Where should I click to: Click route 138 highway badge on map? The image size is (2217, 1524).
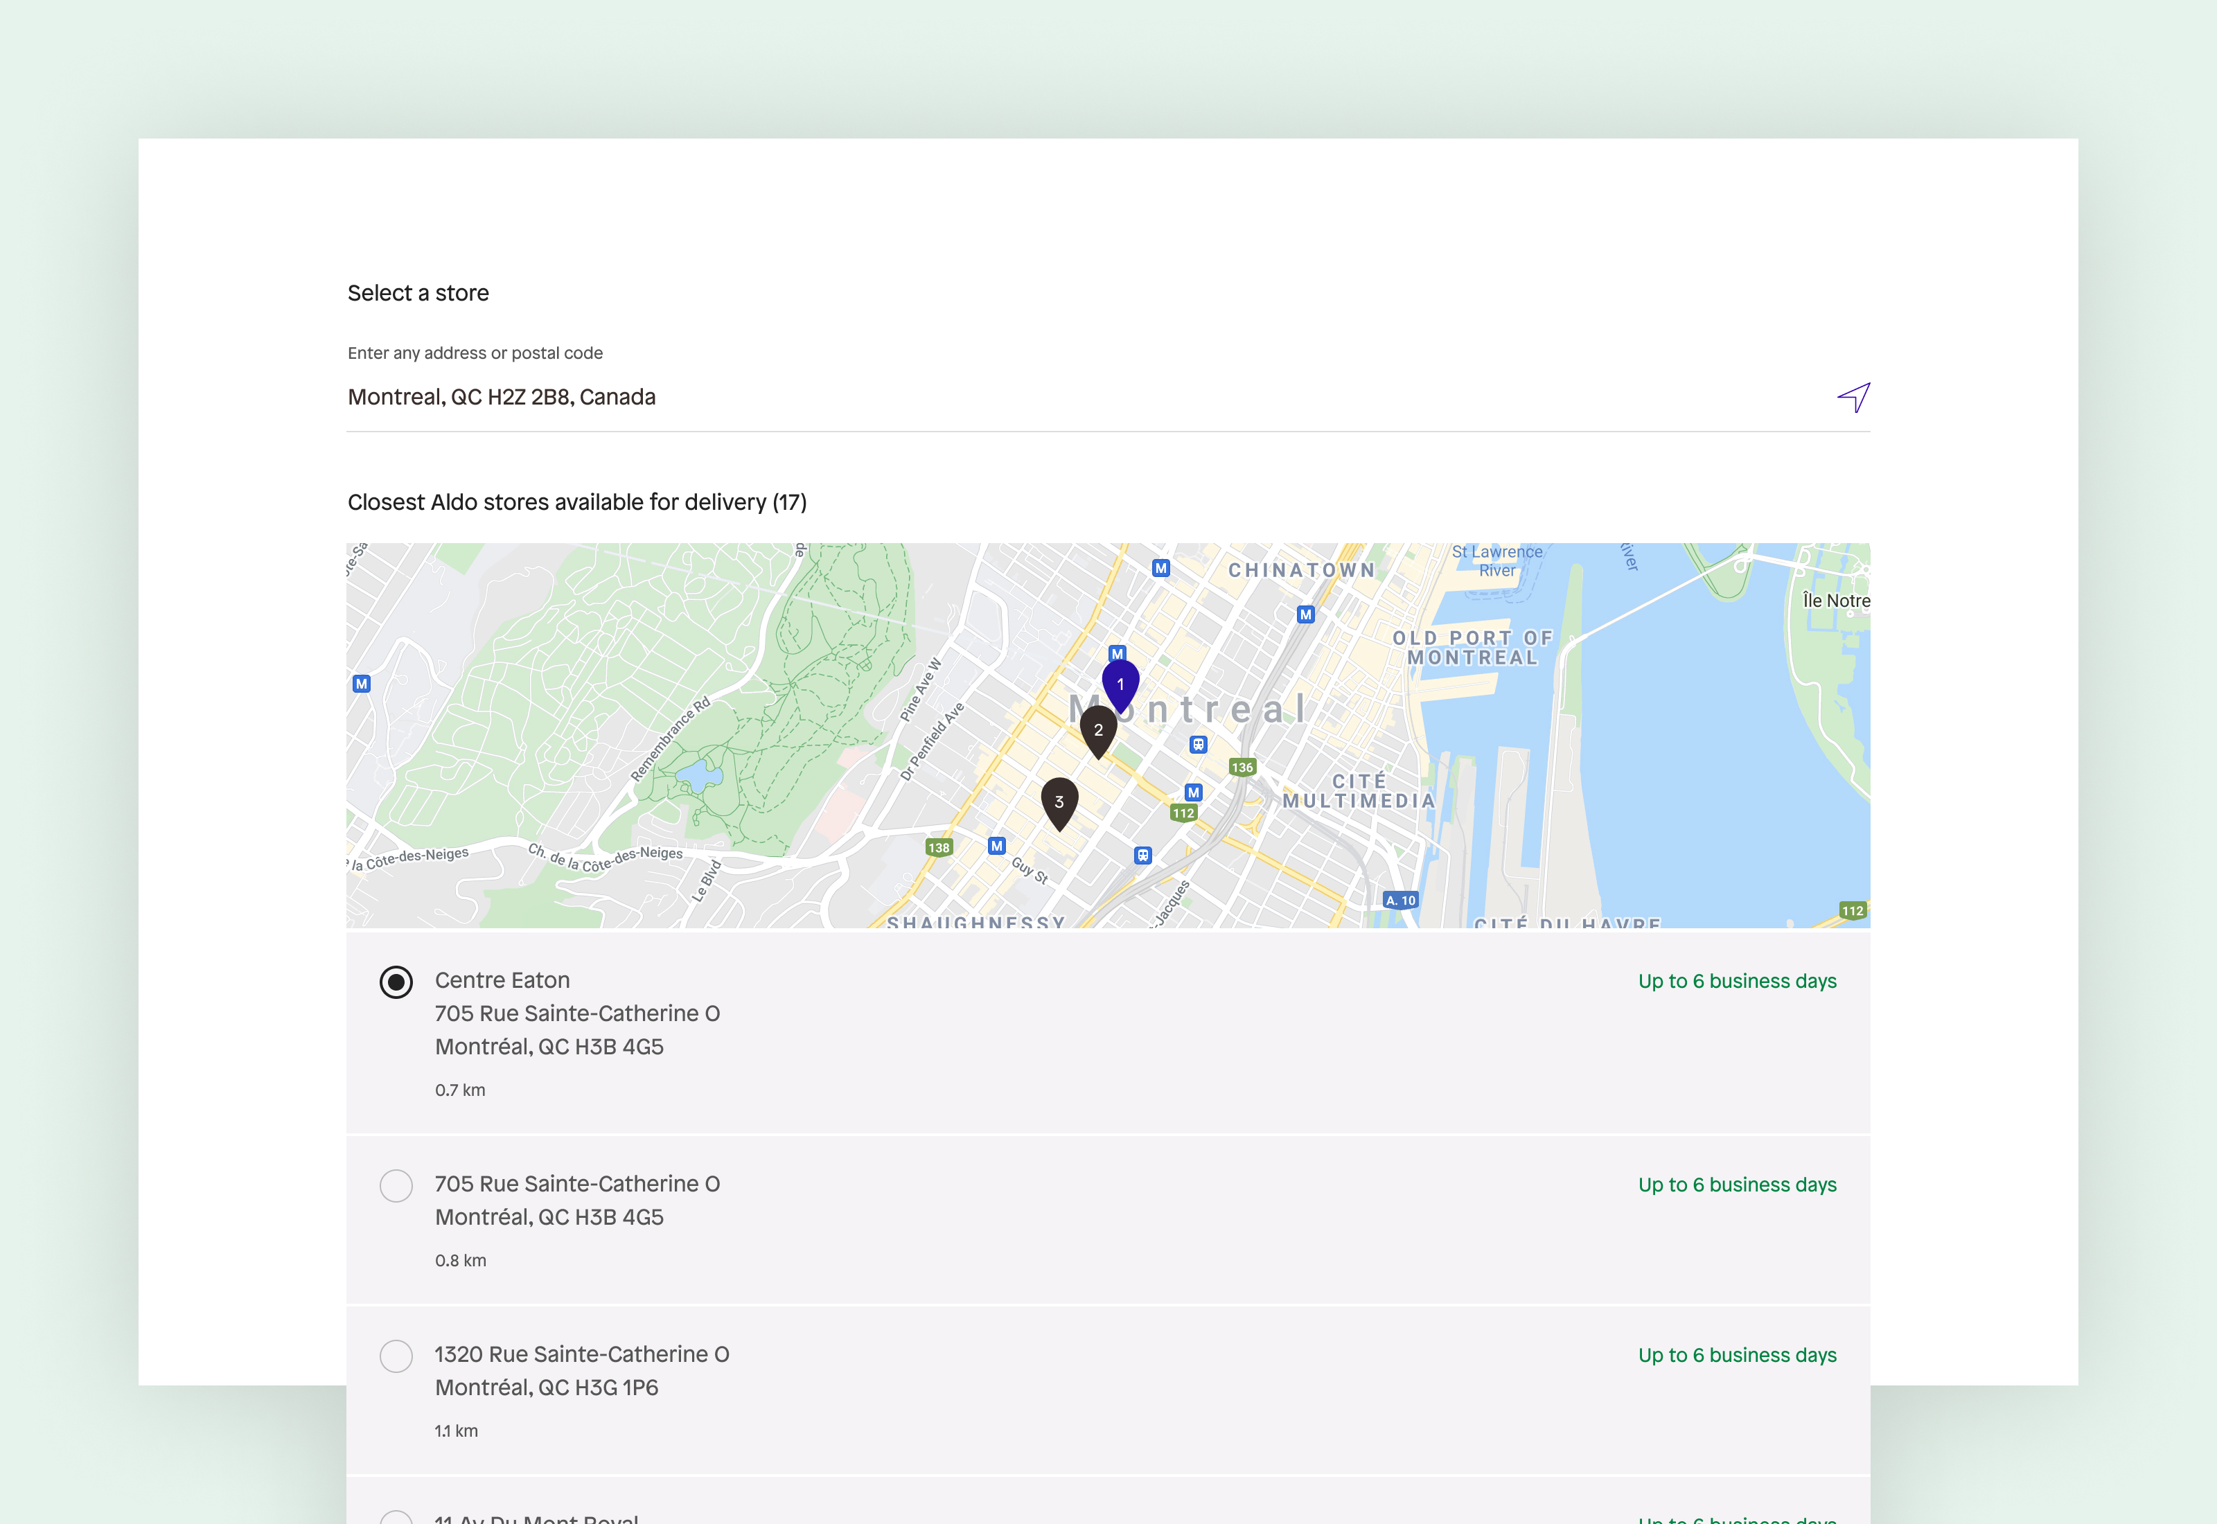click(x=939, y=847)
